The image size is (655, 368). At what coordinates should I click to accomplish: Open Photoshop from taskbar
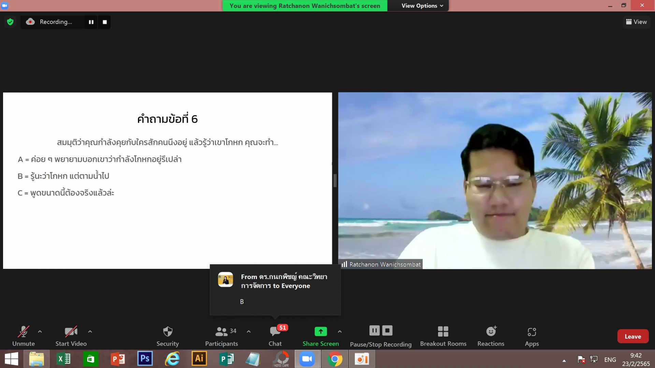point(145,359)
